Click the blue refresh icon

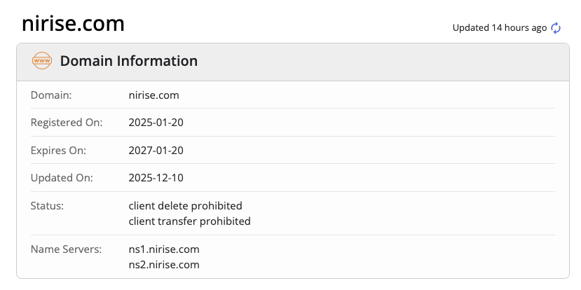click(556, 28)
